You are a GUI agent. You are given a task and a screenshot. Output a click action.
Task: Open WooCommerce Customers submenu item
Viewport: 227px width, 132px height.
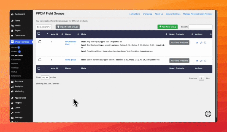point(16,60)
